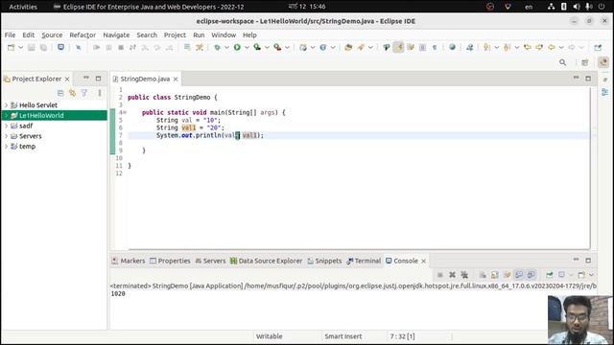Image resolution: width=614 pixels, height=345 pixels.
Task: Expand the Hello Servlet project
Action: [x=7, y=104]
